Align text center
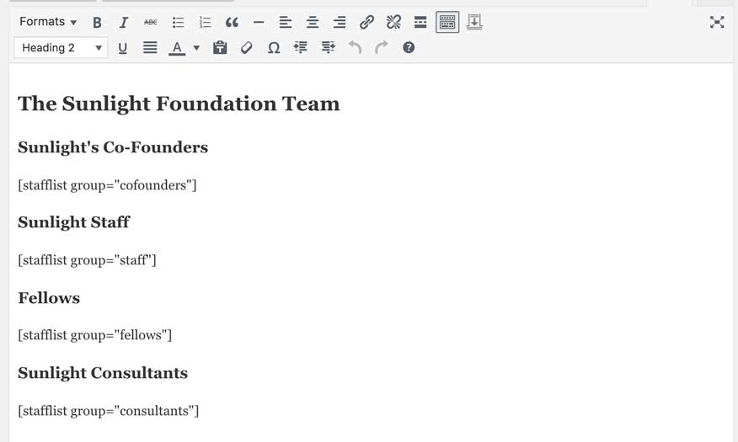 click(x=312, y=22)
